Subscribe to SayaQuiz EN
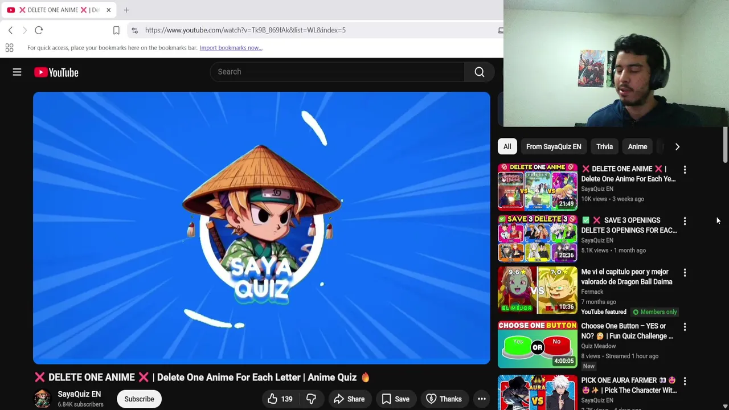This screenshot has width=729, height=410. [139, 399]
